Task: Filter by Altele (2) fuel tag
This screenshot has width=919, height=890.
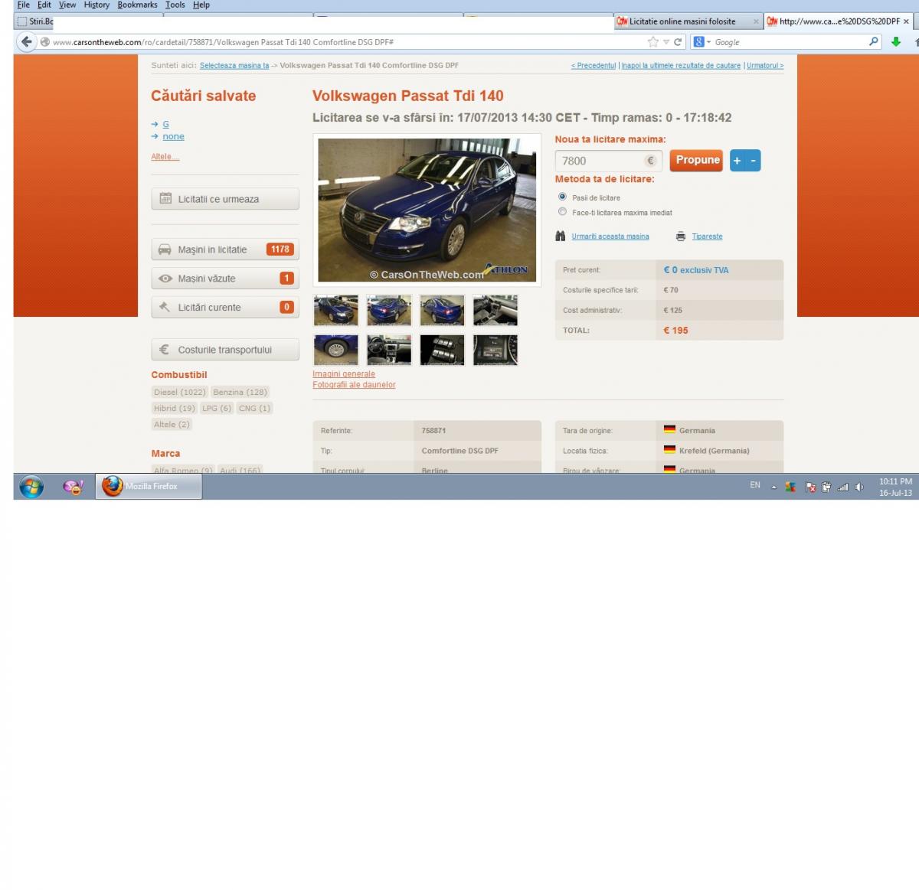Action: [172, 424]
